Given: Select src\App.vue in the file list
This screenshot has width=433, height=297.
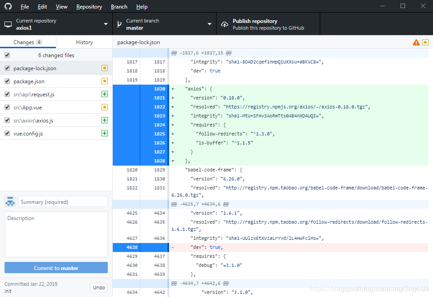Looking at the screenshot, I should pyautogui.click(x=56, y=107).
